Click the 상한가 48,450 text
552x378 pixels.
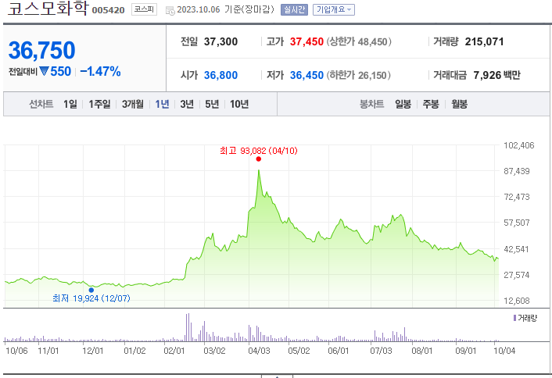click(x=359, y=42)
